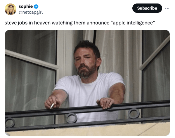
Task: Click the words "apple intelligence" in tweet
Action: coord(133,23)
